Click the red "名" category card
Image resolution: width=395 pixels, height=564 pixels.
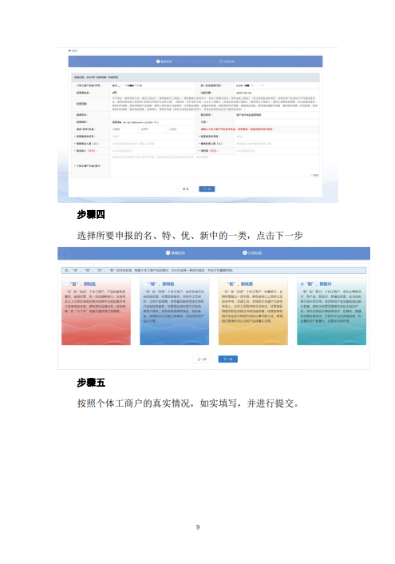point(96,312)
